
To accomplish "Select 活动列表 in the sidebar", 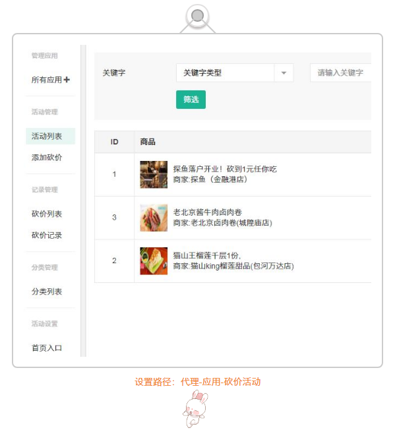I will (x=50, y=136).
